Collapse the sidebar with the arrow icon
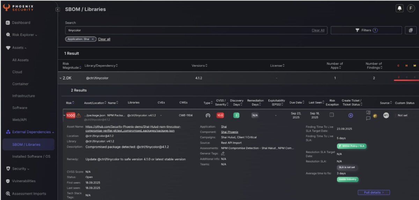Screen dimensions: 419x200 pyautogui.click(x=58, y=9)
